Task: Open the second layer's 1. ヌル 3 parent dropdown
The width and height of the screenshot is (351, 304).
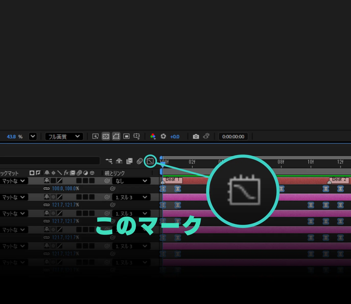Action: click(131, 197)
